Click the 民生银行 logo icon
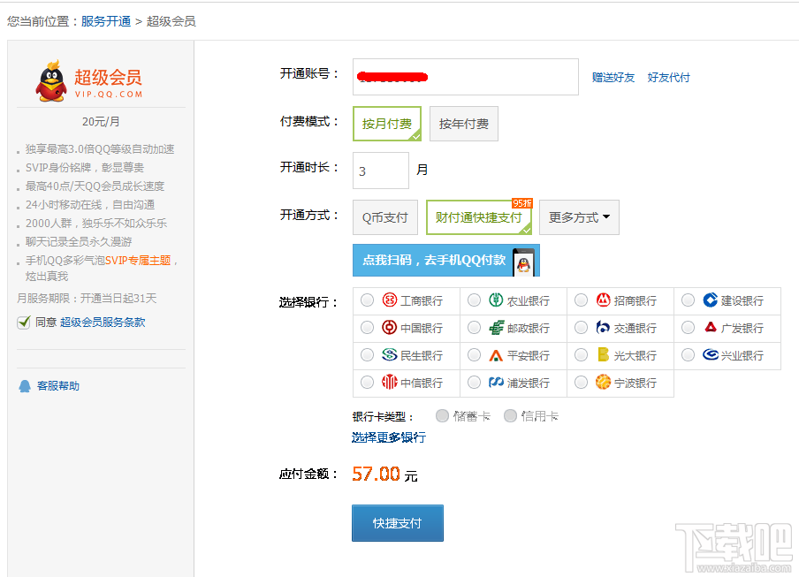799x577 pixels. tap(389, 354)
